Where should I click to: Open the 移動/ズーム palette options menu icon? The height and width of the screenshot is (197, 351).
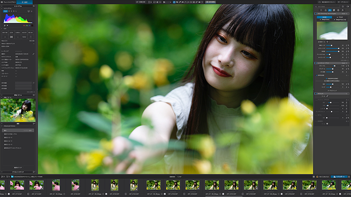click(x=34, y=95)
